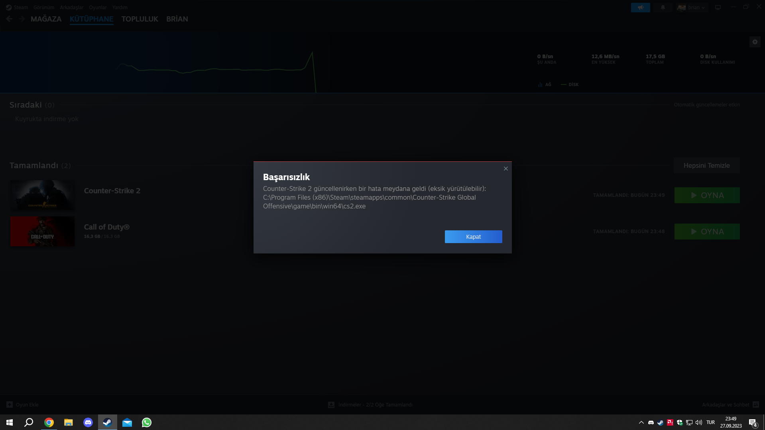This screenshot has width=765, height=430.
Task: Open the MAĞAZA store tab
Action: (x=46, y=19)
